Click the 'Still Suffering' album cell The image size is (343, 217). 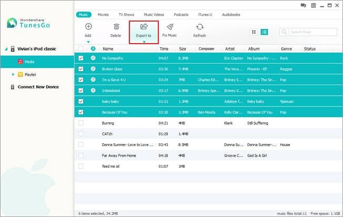[x=257, y=123]
